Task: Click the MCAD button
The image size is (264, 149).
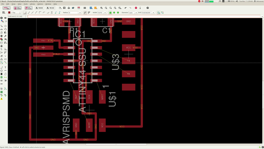Action: (x=51, y=8)
